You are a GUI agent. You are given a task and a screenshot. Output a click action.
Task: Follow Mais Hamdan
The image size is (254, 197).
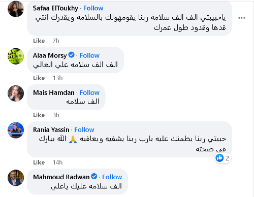click(89, 93)
